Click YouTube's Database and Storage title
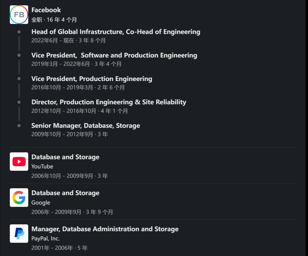The width and height of the screenshot is (308, 256). point(65,157)
